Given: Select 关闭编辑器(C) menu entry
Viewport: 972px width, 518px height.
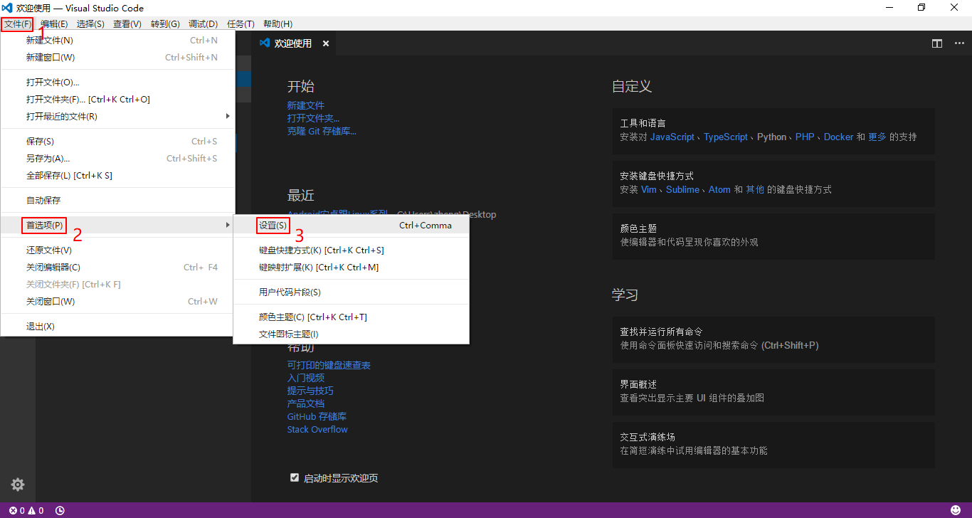Looking at the screenshot, I should point(117,267).
